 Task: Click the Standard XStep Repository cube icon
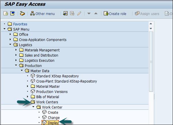pyautogui.click(x=33, y=76)
